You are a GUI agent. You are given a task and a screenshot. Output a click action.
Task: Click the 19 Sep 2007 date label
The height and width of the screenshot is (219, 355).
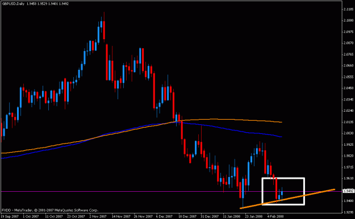[10, 216]
